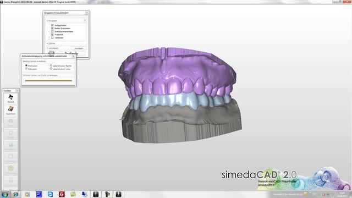Click the blue square taskbar icon next to media player
Image resolution: width=352 pixels, height=198 pixels.
[x=39, y=194]
